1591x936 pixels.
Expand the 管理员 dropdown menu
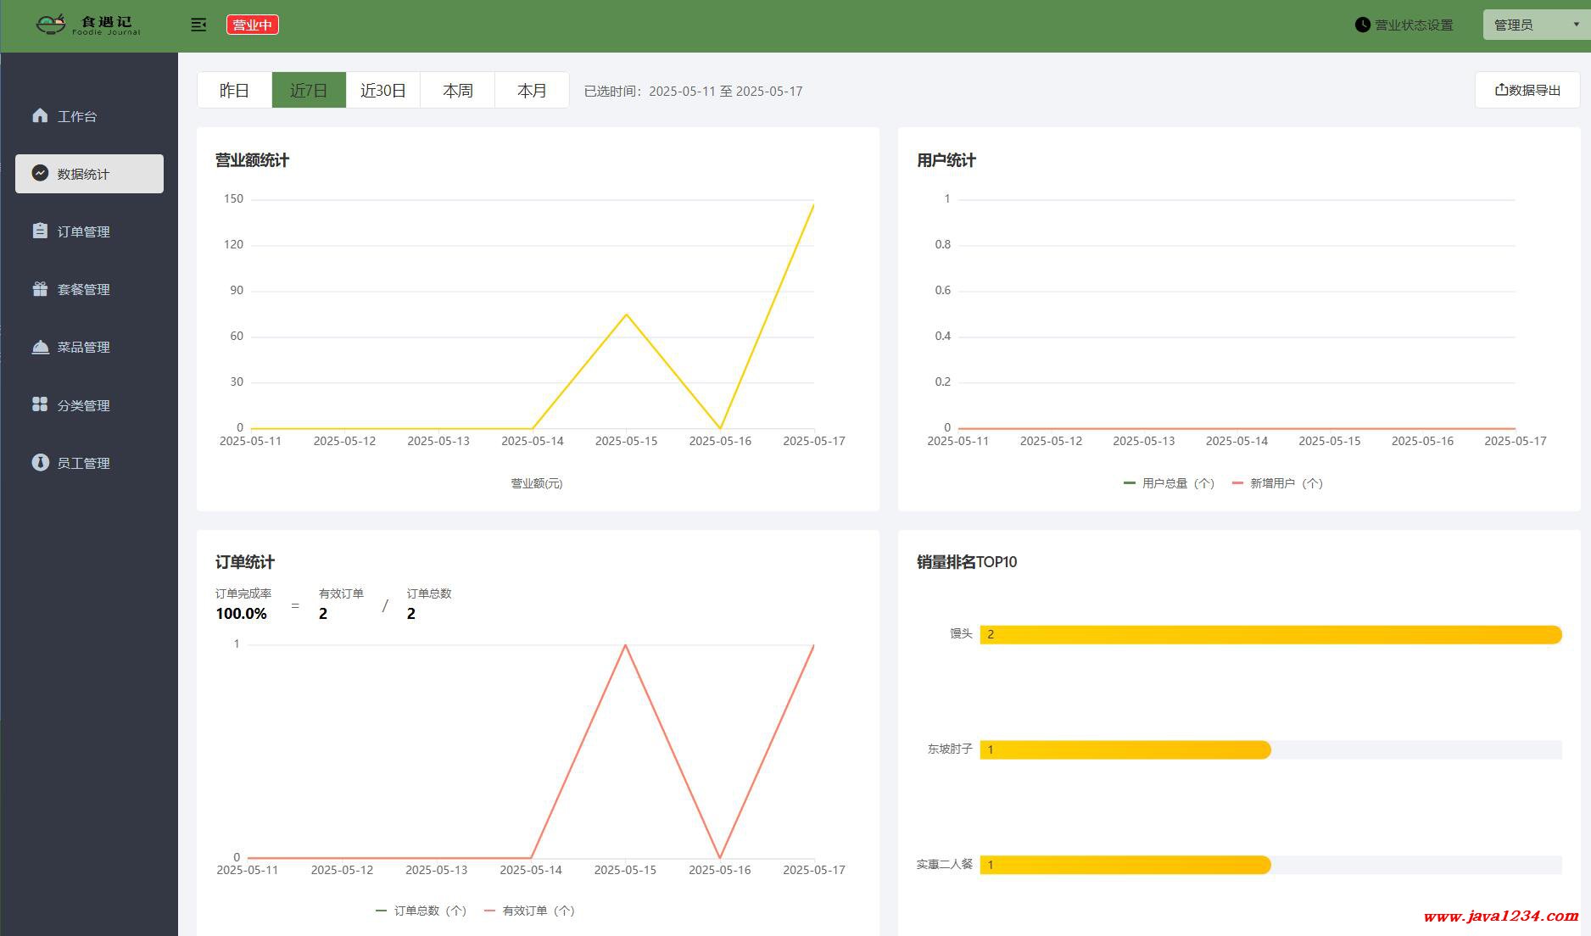tap(1535, 25)
